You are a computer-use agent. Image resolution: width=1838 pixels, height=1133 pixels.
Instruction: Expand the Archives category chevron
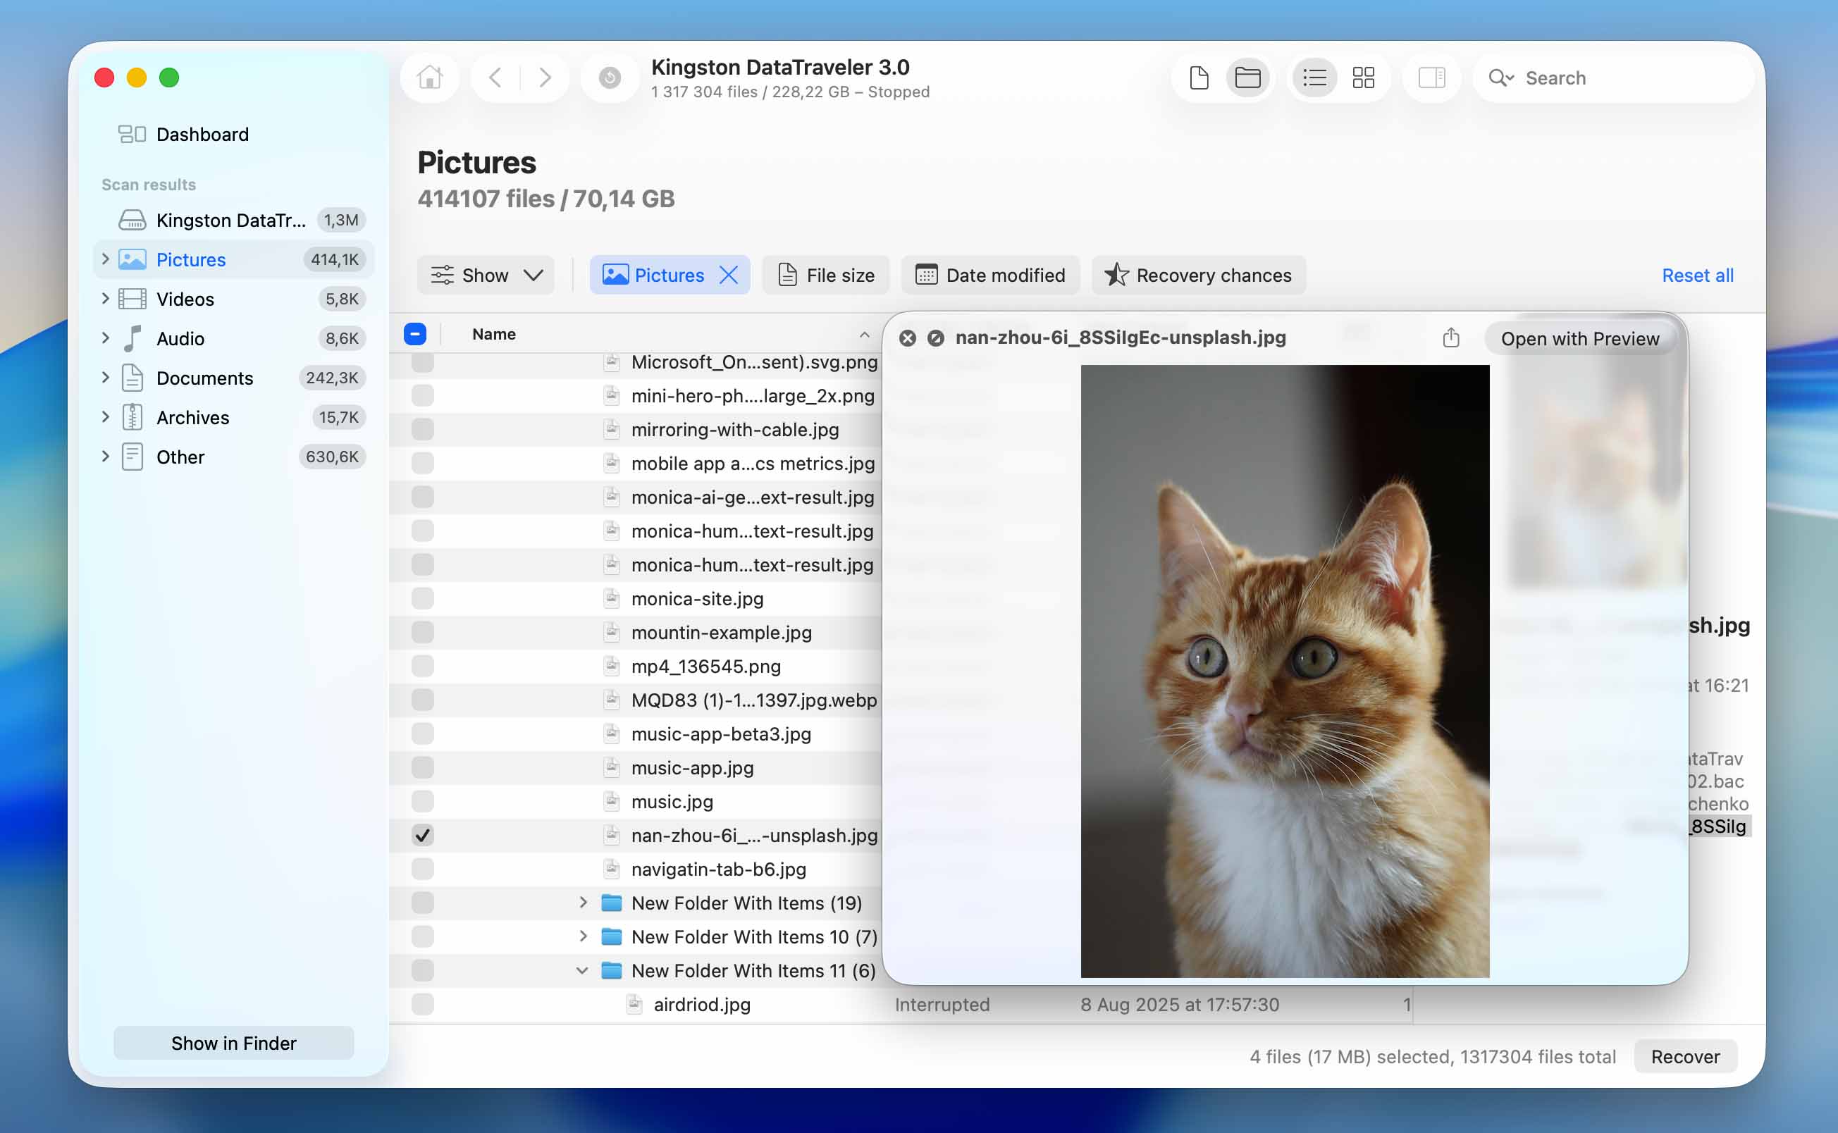pyautogui.click(x=106, y=417)
